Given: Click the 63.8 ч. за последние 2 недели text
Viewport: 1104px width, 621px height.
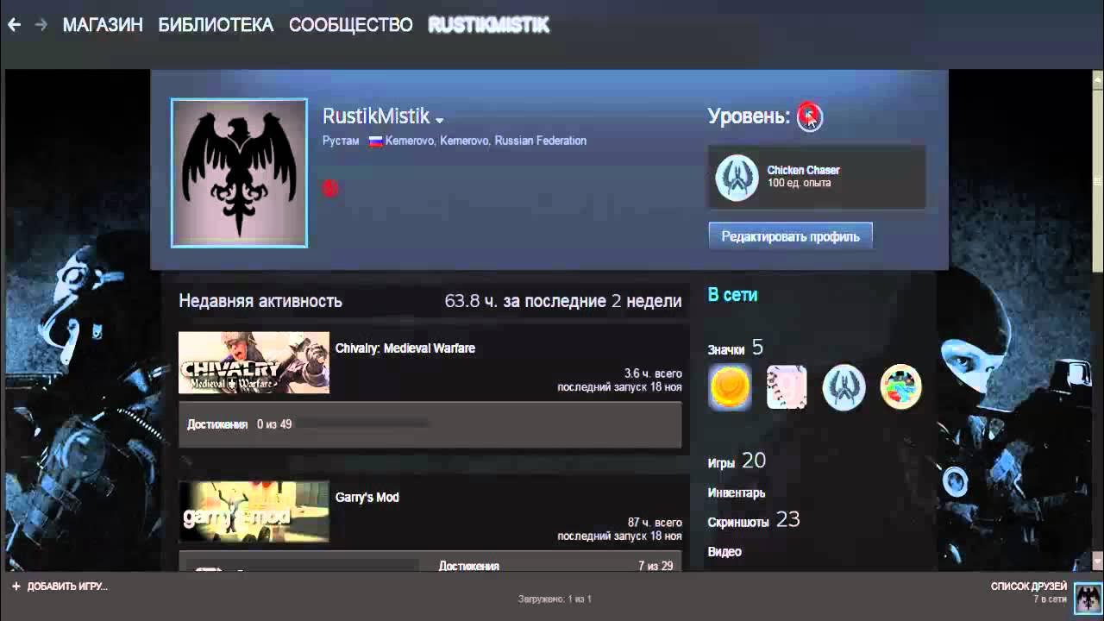Looking at the screenshot, I should (563, 301).
